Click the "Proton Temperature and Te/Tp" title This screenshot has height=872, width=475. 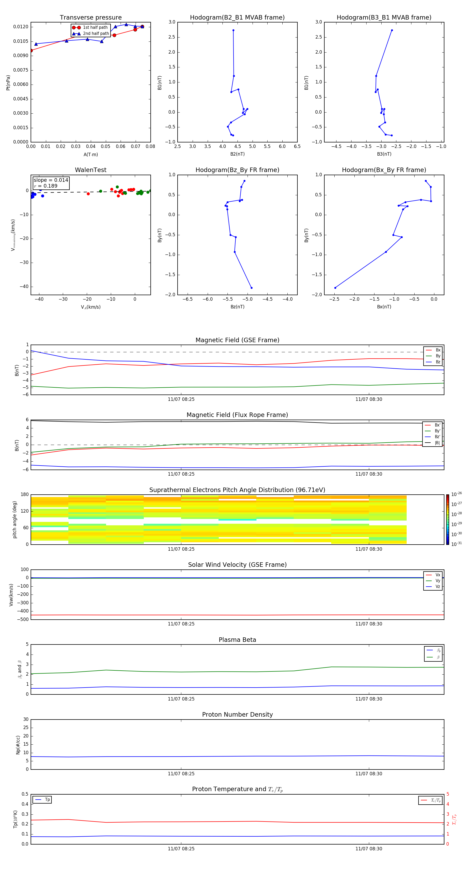[237, 789]
